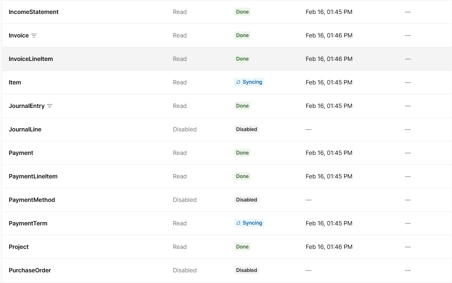Click the filter icon next to Invoice
The height and width of the screenshot is (283, 452).
coord(34,36)
